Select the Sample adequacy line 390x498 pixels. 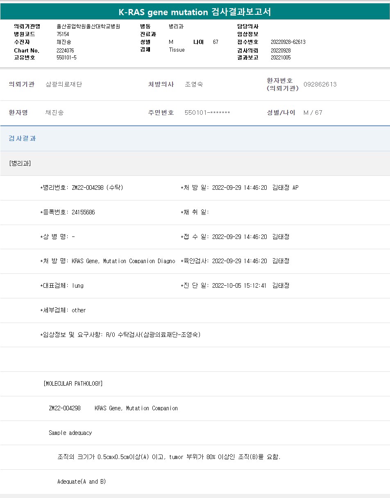point(70,433)
